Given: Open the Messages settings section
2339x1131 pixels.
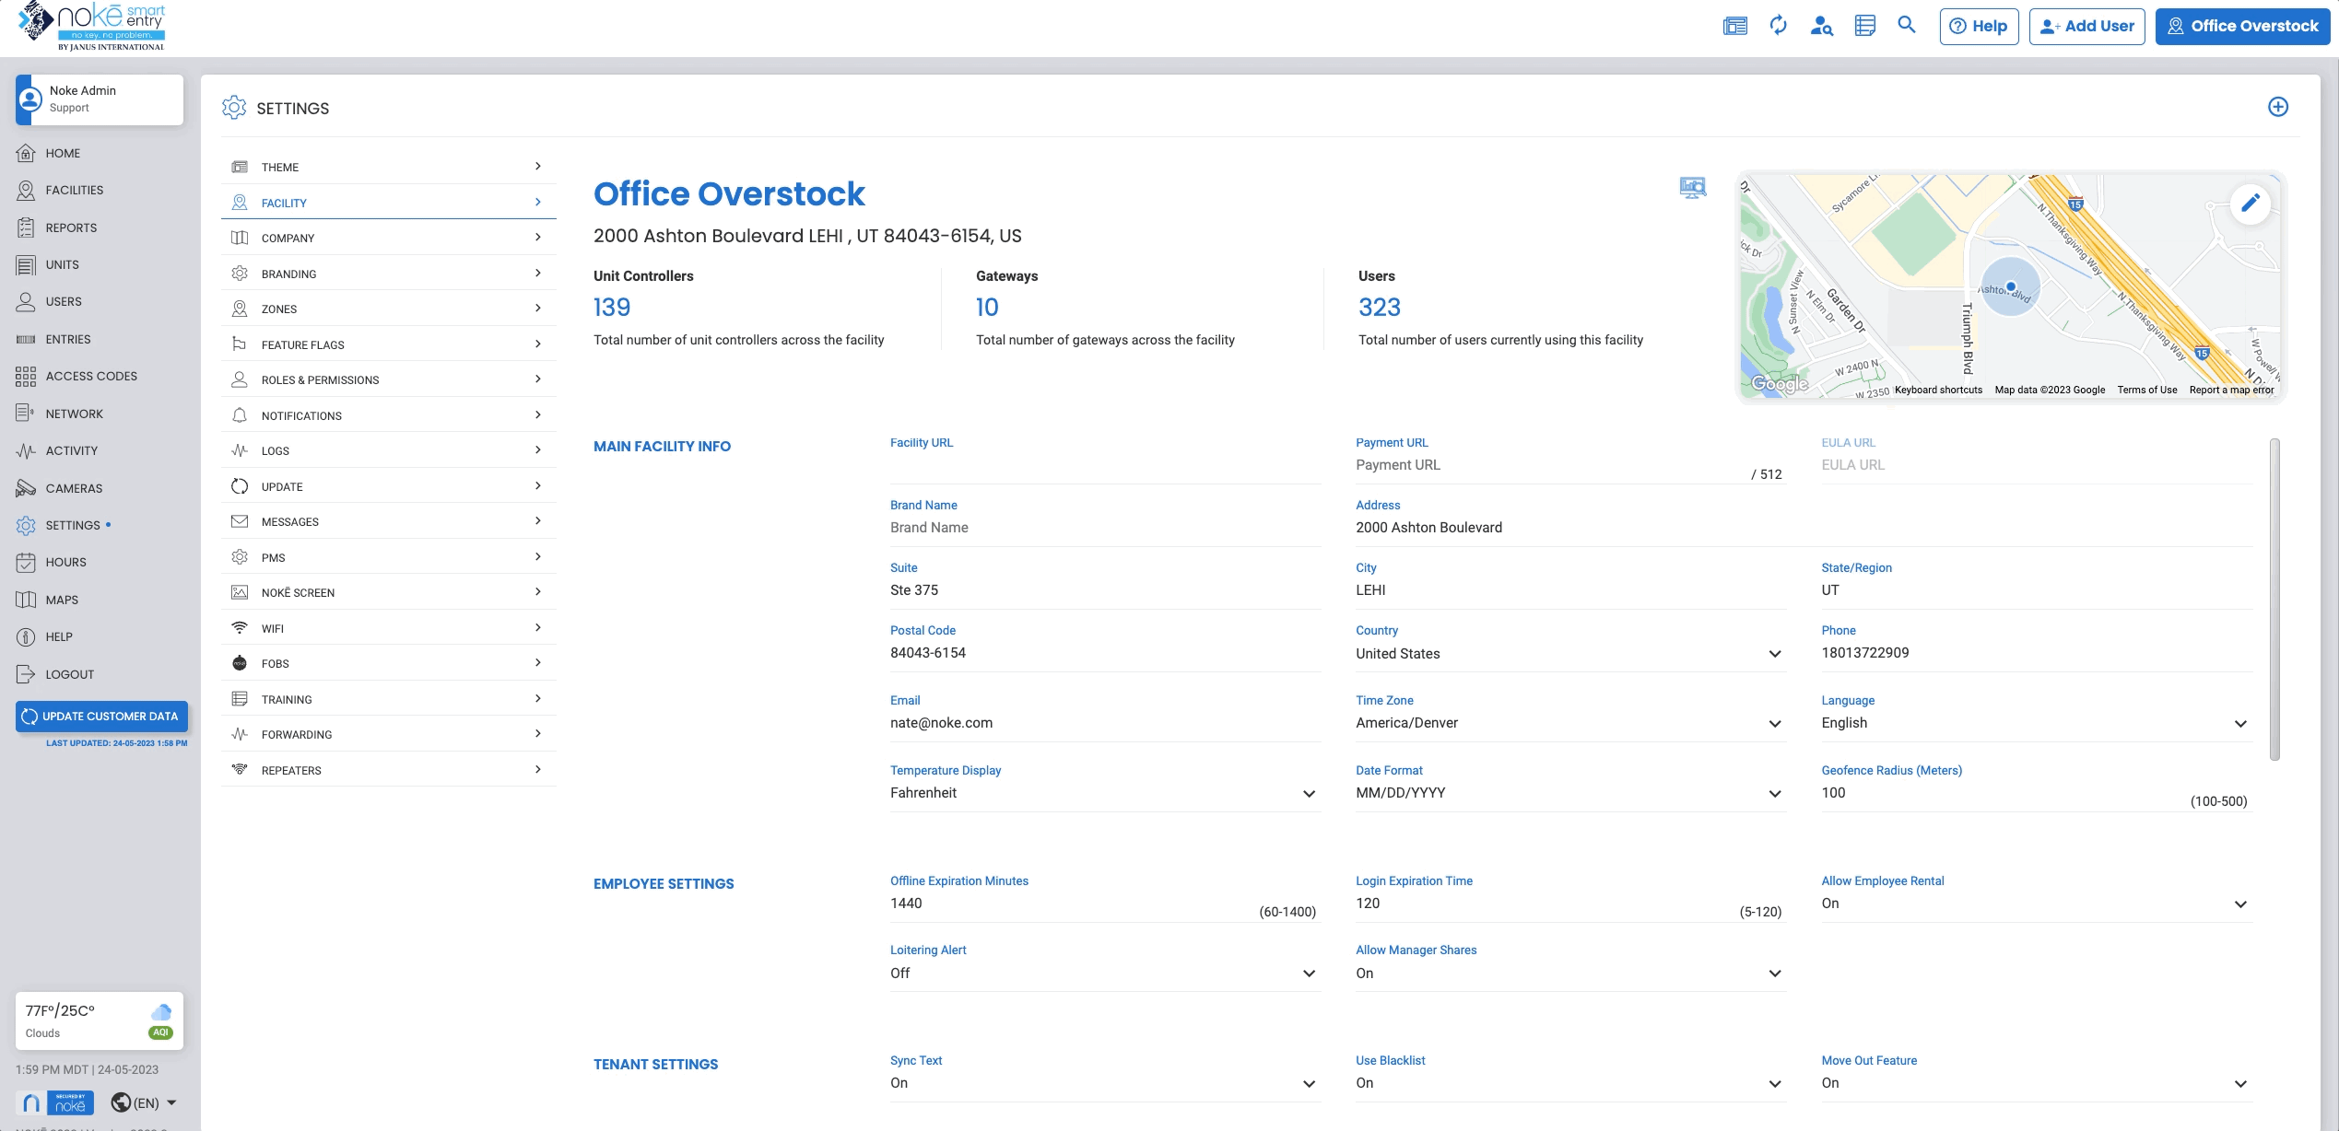Looking at the screenshot, I should (388, 521).
